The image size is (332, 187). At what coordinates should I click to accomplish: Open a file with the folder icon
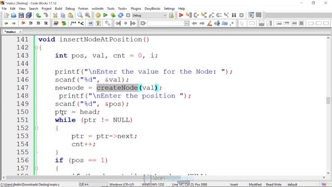[13, 15]
